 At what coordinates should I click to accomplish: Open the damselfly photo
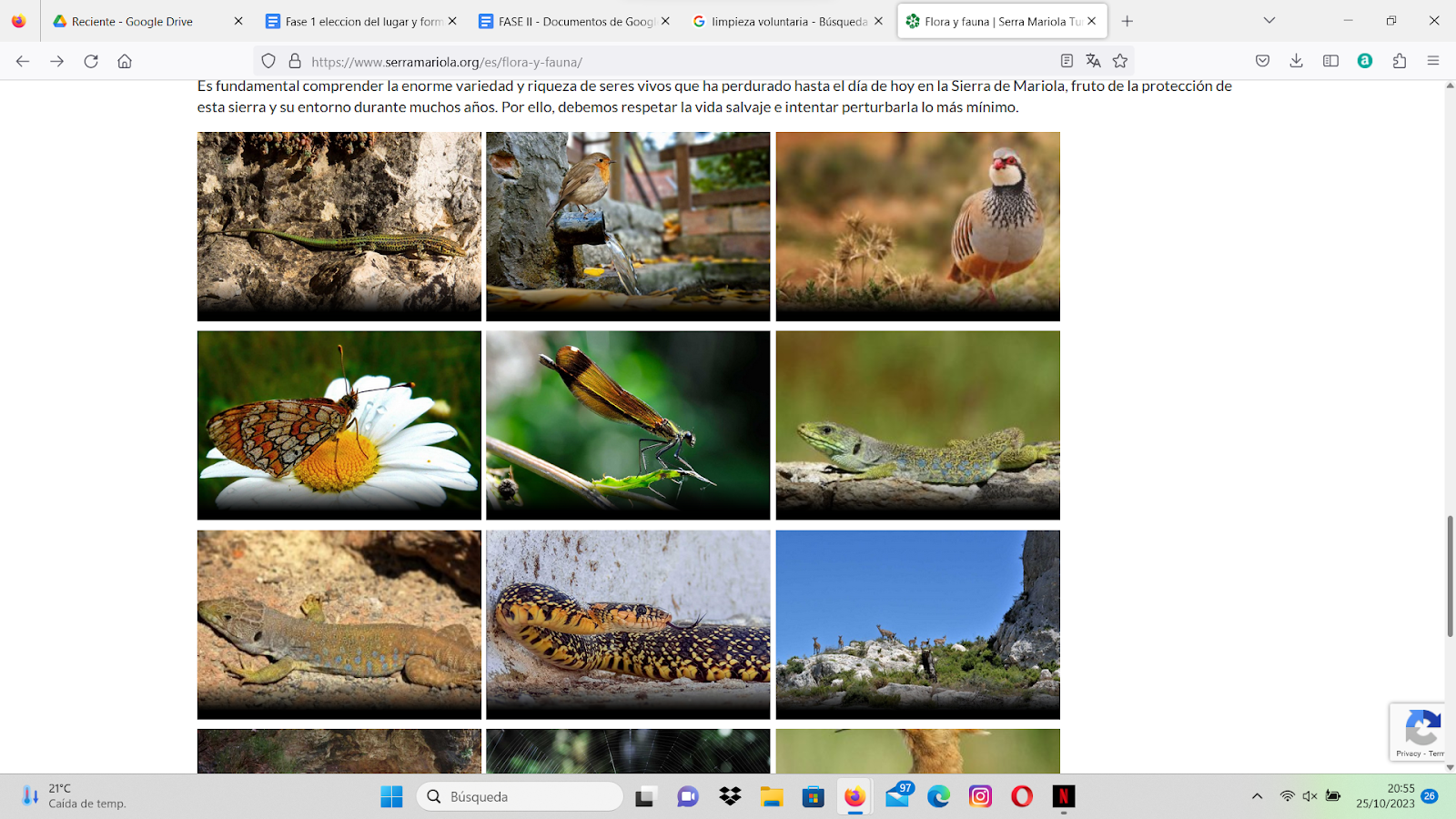click(628, 425)
